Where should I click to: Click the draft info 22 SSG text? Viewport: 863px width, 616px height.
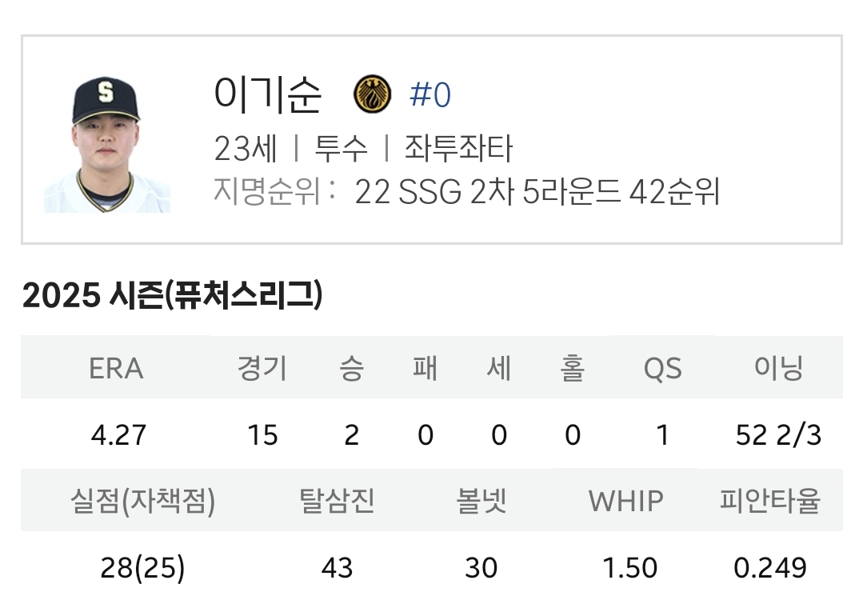pos(408,192)
